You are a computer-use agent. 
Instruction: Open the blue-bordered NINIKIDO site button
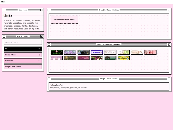tap(97, 52)
